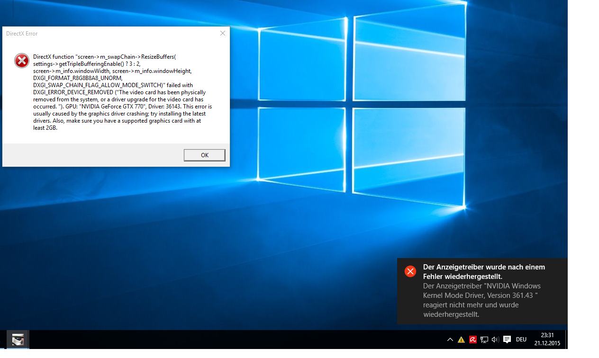This screenshot has width=599, height=358.
Task: Click the DirectX Error title bar text
Action: (x=22, y=34)
